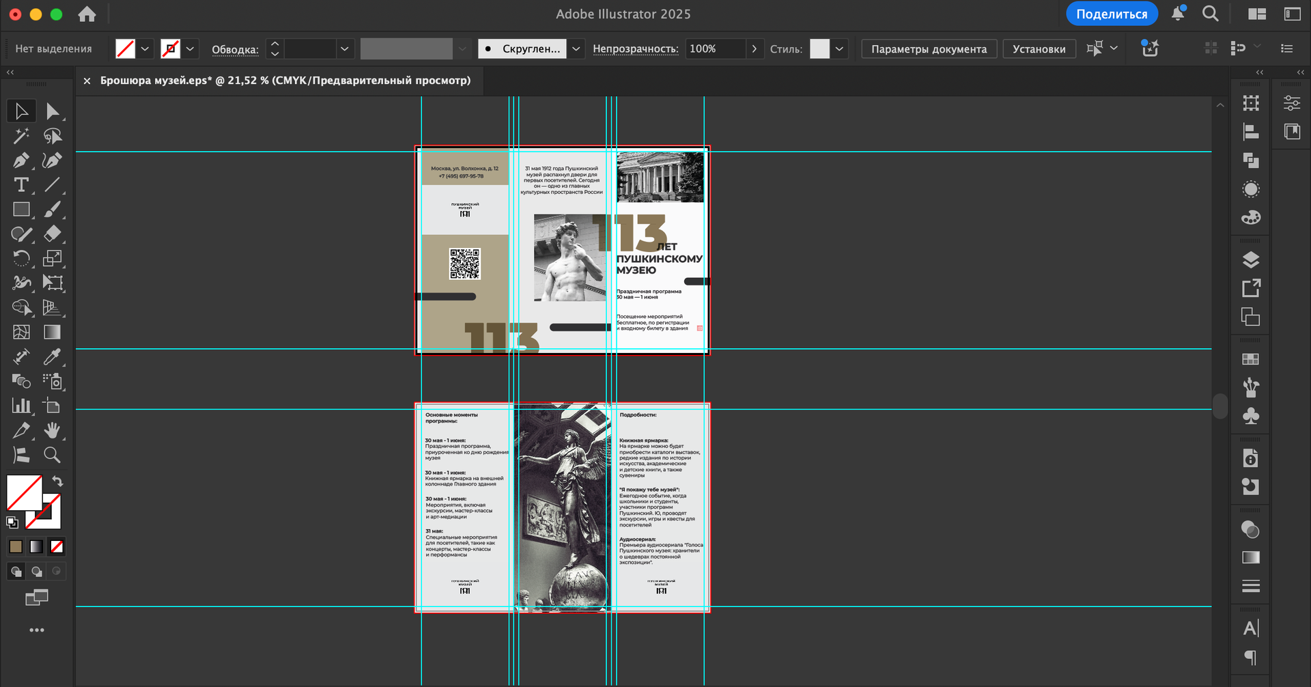Expand left toolbar double-arrow
Image resolution: width=1311 pixels, height=687 pixels.
click(10, 72)
